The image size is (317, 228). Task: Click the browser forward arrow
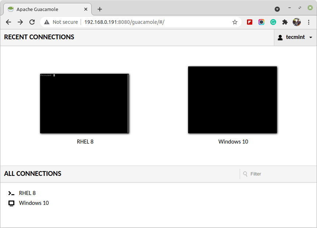[x=20, y=22]
